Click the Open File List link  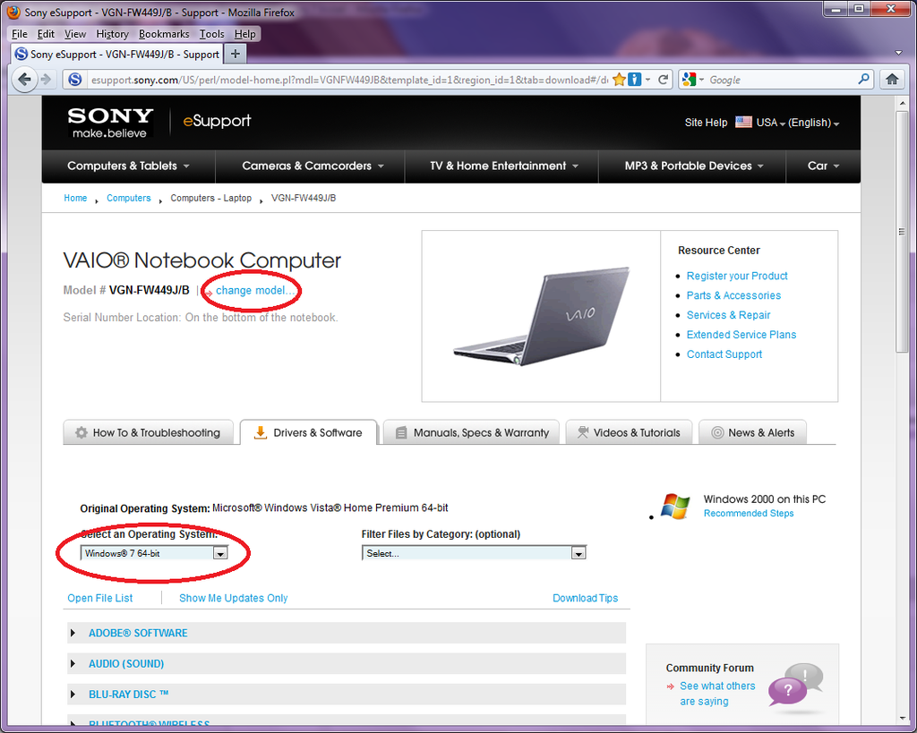point(100,598)
